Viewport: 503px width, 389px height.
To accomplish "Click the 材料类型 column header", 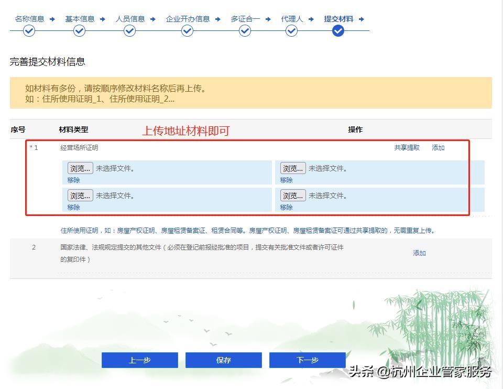I will click(73, 129).
